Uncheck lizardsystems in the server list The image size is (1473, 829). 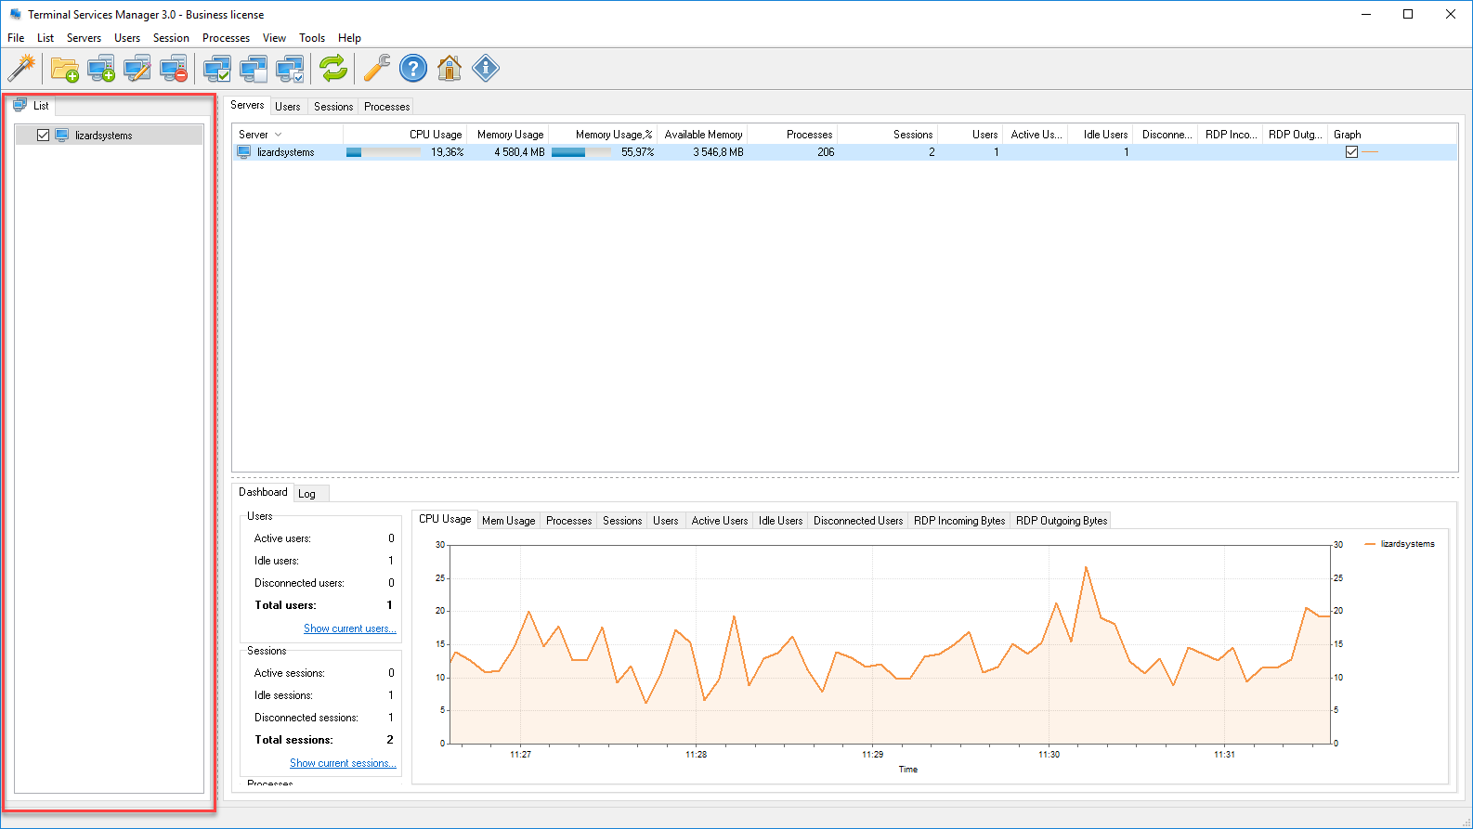[43, 136]
